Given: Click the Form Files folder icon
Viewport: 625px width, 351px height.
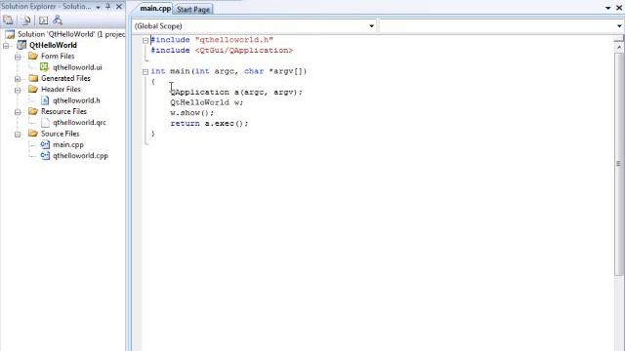Looking at the screenshot, I should tap(33, 57).
